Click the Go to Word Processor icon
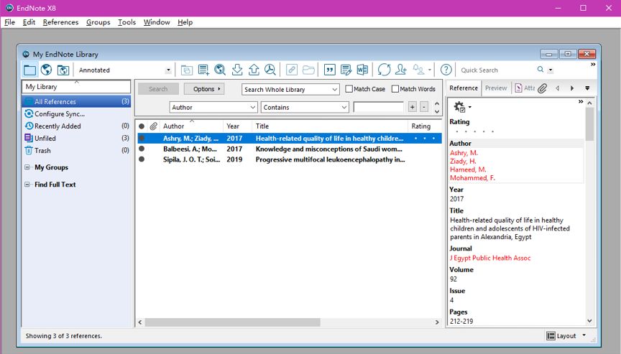 [362, 70]
